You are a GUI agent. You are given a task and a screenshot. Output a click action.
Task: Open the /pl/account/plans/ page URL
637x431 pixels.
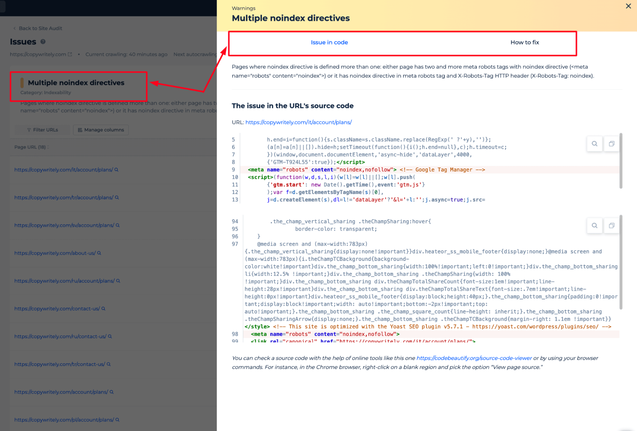[64, 420]
